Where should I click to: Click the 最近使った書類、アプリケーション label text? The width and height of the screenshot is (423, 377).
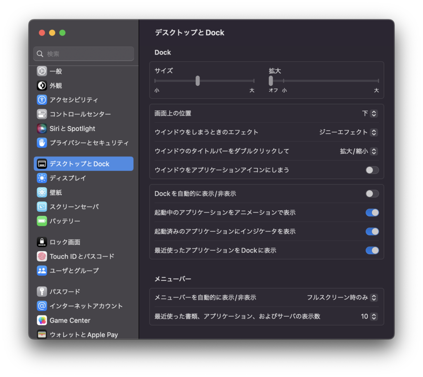(x=237, y=316)
